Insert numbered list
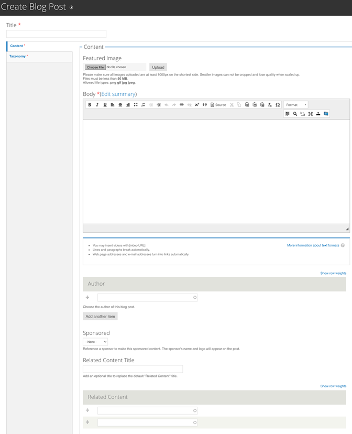Viewport: 352px width, 434px height. click(x=143, y=105)
